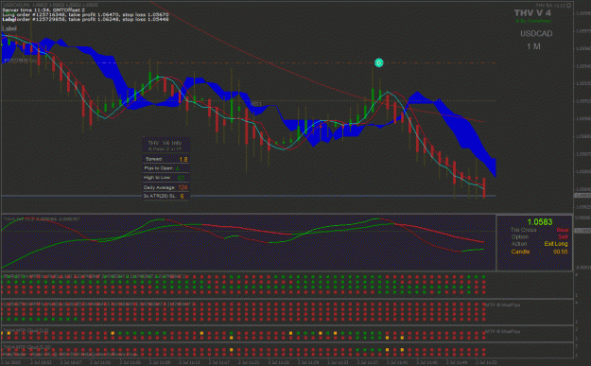Screen dimensions: 591x366
Task: Select the USDCAD symbol label
Action: click(x=536, y=33)
